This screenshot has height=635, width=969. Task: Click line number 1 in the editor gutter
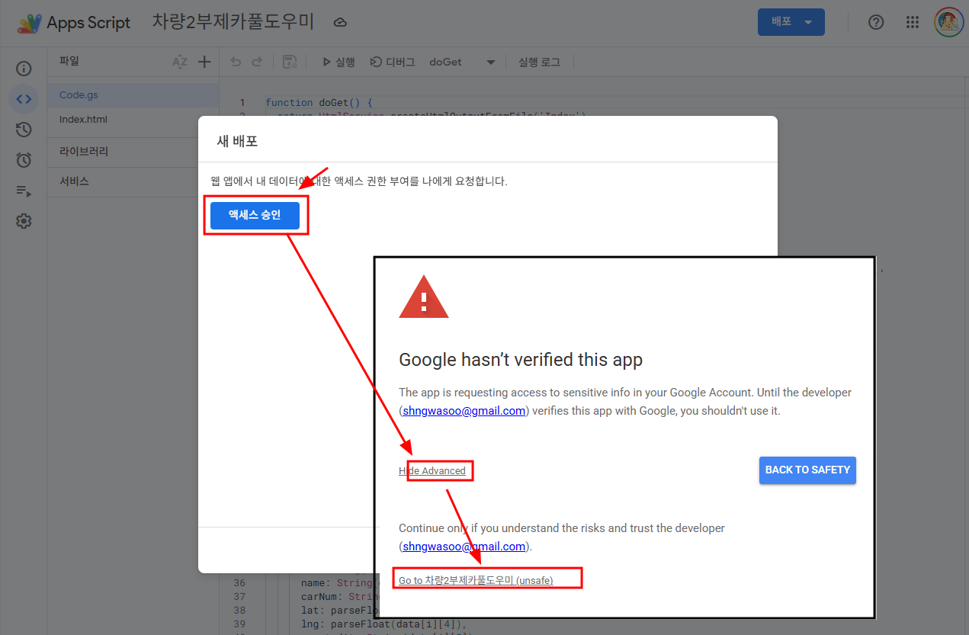(x=242, y=102)
